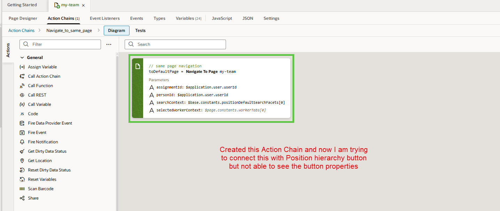Click the Call REST action icon
Viewport: 500px width, 211px height.
22,95
